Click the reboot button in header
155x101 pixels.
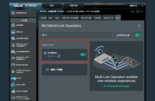pos(74,6)
